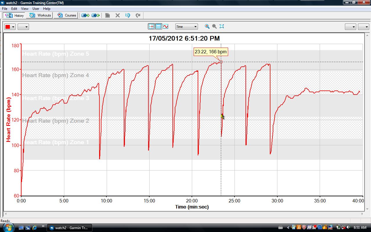Open the Time x-axis dropdown
Viewport: 371px width, 232px height.
pyautogui.click(x=186, y=27)
